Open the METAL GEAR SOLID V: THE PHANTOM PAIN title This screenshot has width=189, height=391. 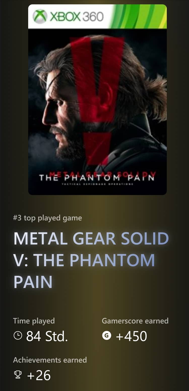point(91,260)
